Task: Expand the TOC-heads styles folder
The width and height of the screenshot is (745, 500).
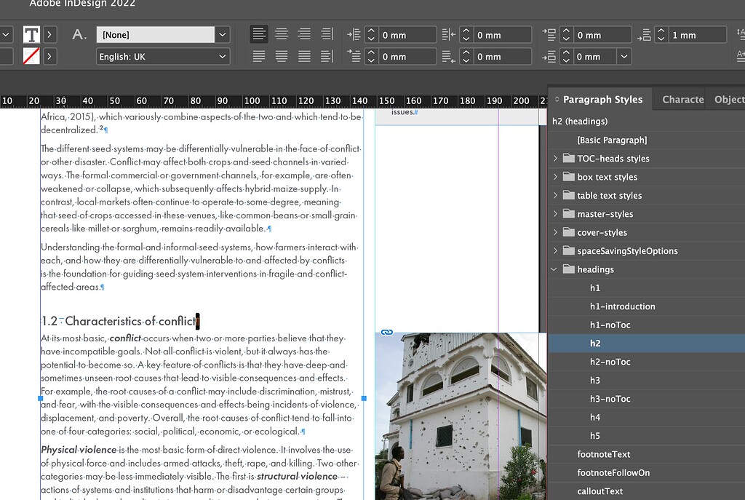Action: (x=554, y=158)
